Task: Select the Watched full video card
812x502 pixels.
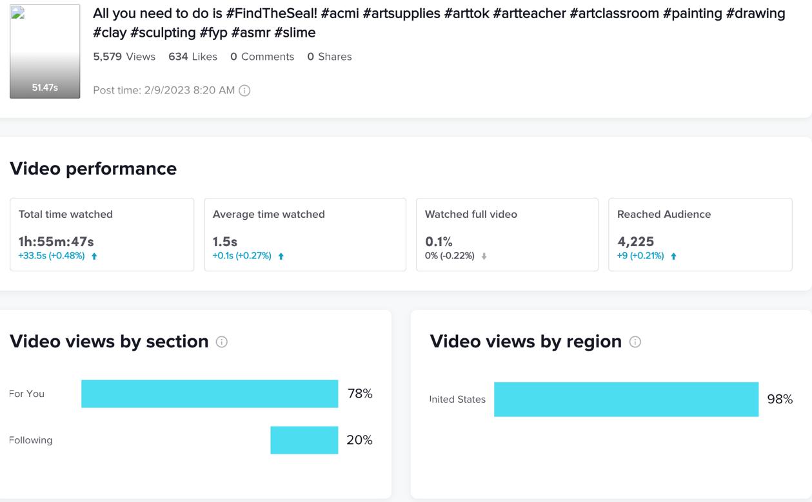Action: (507, 235)
